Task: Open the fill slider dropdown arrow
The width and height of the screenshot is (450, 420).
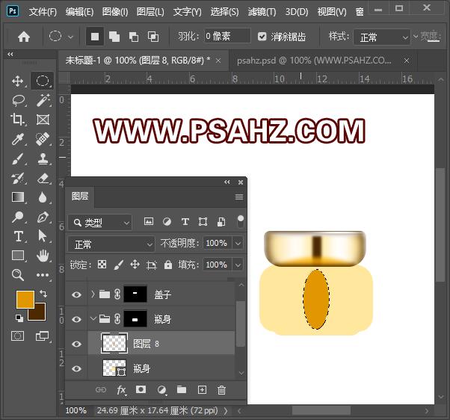Action: 238,265
